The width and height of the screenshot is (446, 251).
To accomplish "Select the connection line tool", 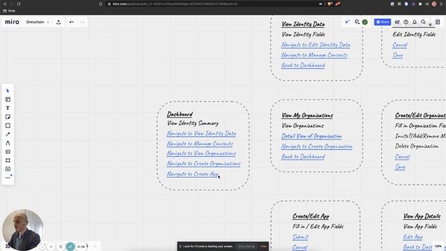I will 8,135.
